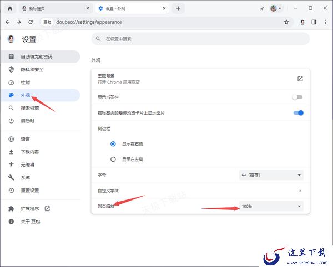This screenshot has height=267, width=333.
Task: Open the profile avatar dropdown in title bar
Action: [276, 8]
